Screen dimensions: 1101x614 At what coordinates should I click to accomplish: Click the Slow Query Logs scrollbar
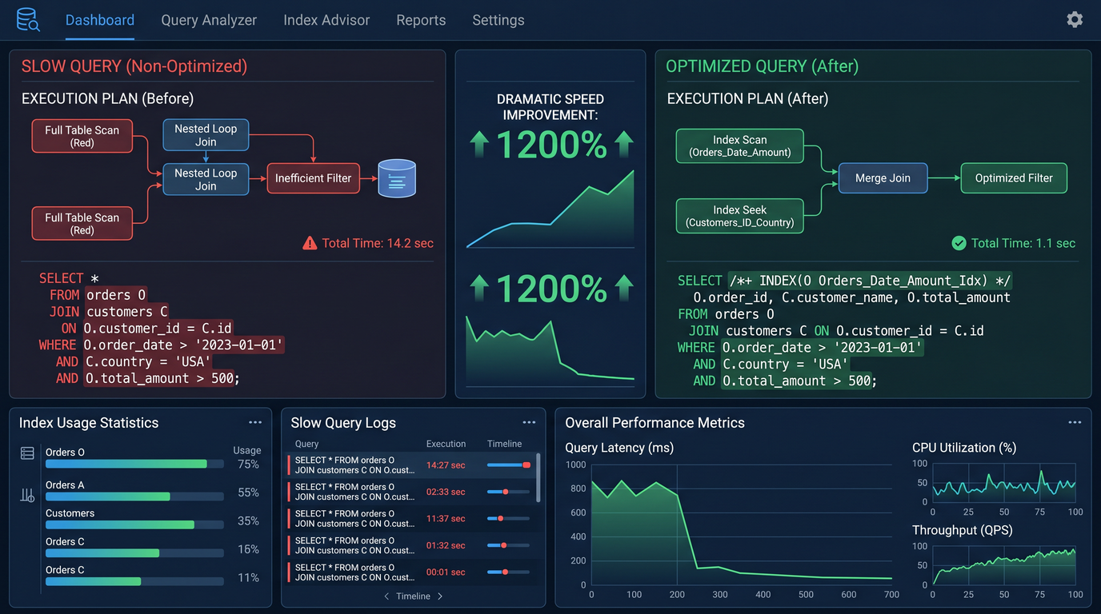coord(538,478)
